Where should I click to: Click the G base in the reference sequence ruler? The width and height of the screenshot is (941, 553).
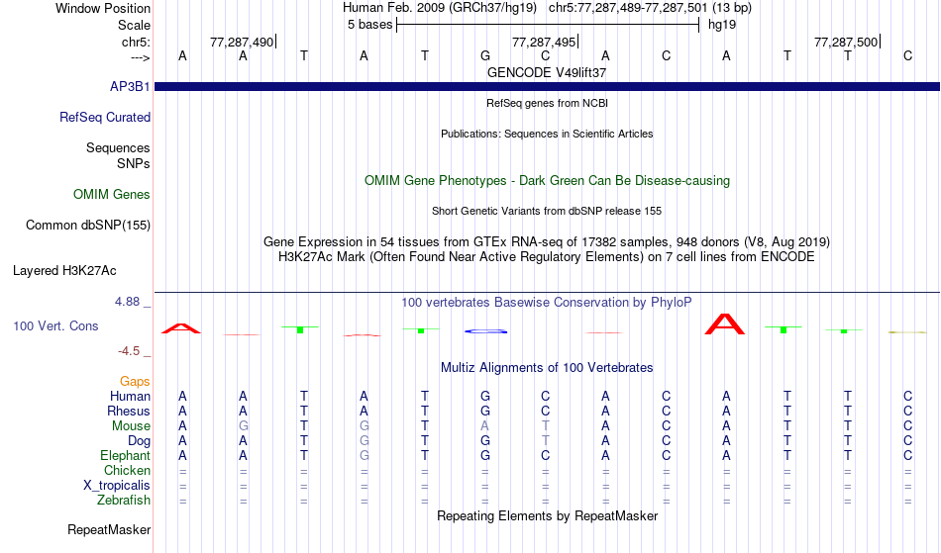485,55
